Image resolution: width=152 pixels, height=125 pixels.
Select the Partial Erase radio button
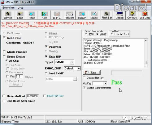tap(7, 81)
